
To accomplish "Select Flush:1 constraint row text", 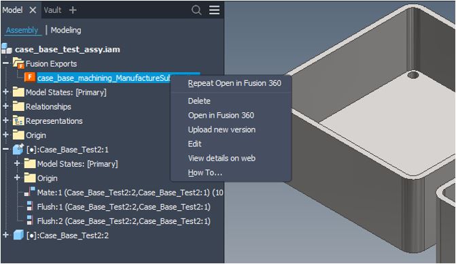I will [x=124, y=207].
